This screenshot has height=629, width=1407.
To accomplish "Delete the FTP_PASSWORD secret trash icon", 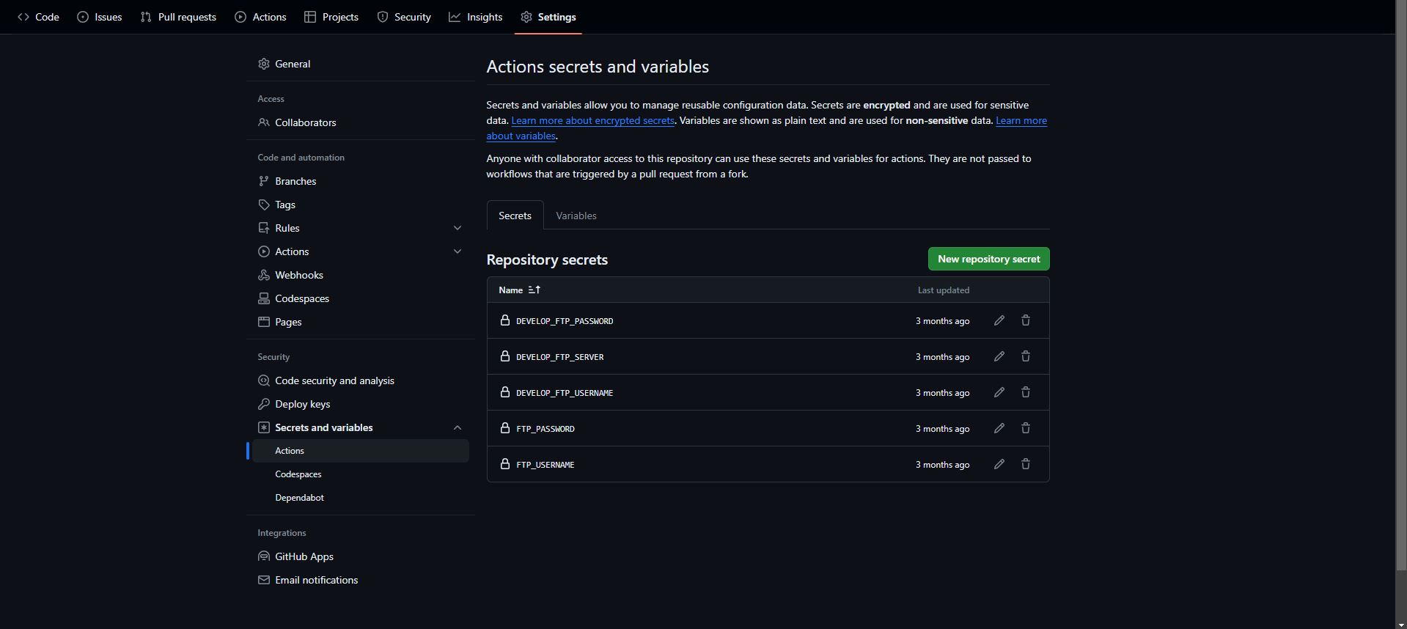I will pos(1026,428).
